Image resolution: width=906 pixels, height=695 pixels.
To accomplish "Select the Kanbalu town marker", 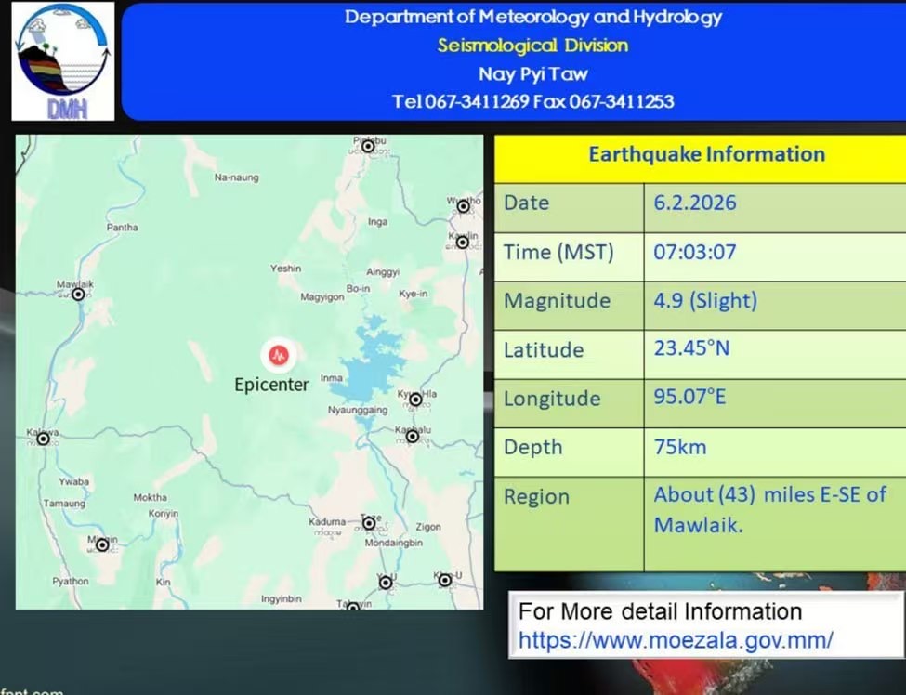I will 412,436.
